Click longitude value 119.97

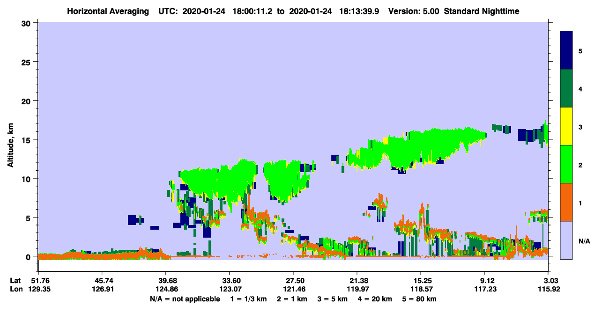(x=357, y=290)
